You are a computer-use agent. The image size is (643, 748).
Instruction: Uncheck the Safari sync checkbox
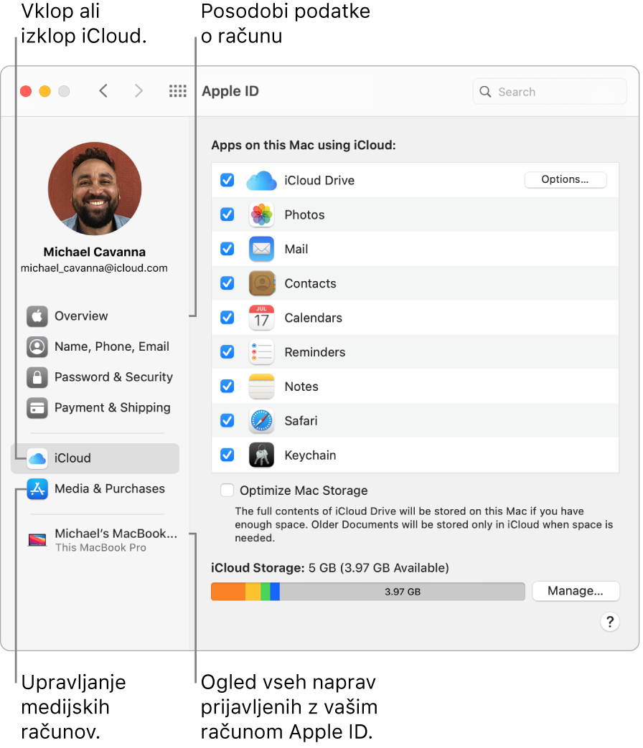pyautogui.click(x=227, y=421)
